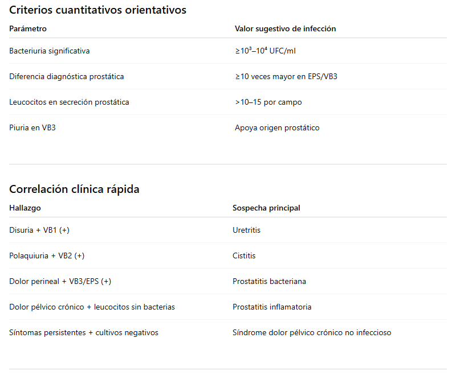Select the '≥10³–10⁴ UFC/ml' value
Image resolution: width=456 pixels, height=375 pixels.
[265, 51]
